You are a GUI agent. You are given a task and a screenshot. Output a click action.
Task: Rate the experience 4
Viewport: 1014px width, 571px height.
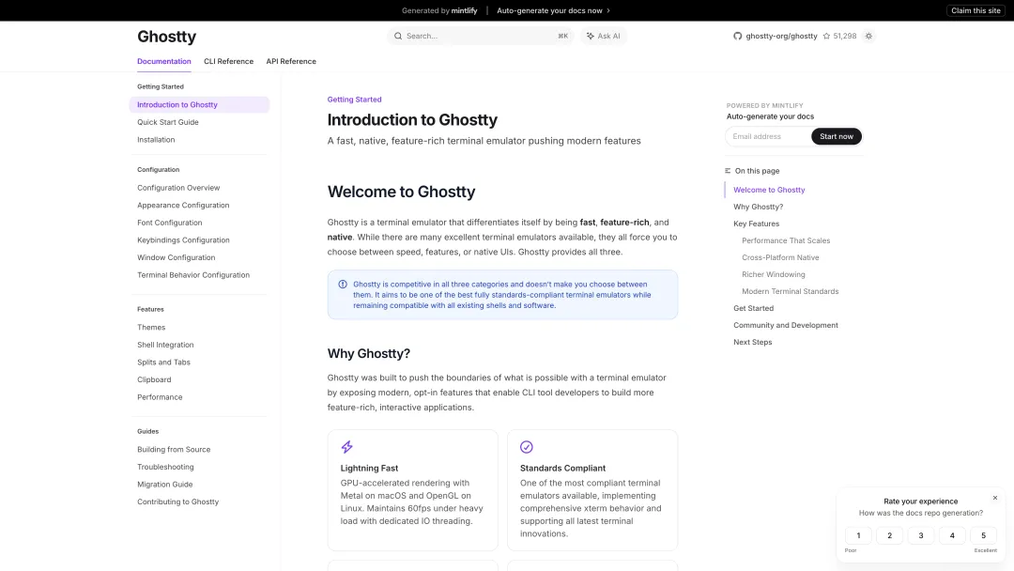[952, 535]
